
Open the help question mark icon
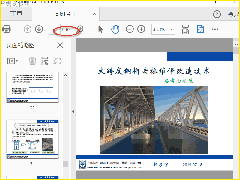(x=217, y=14)
